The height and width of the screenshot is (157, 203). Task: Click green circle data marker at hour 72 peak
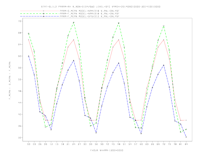(x=164, y=26)
